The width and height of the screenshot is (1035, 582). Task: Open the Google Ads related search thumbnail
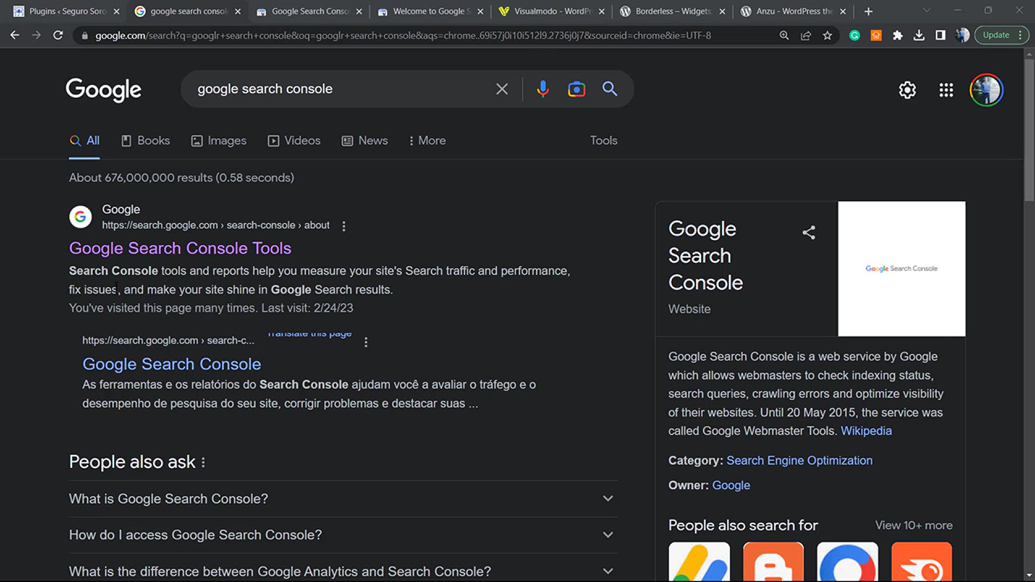(699, 562)
